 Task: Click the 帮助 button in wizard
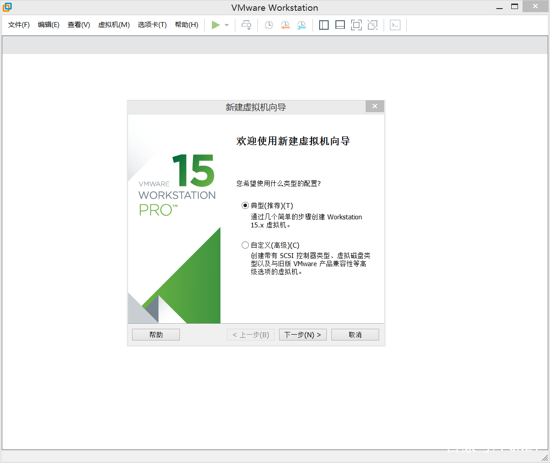156,335
